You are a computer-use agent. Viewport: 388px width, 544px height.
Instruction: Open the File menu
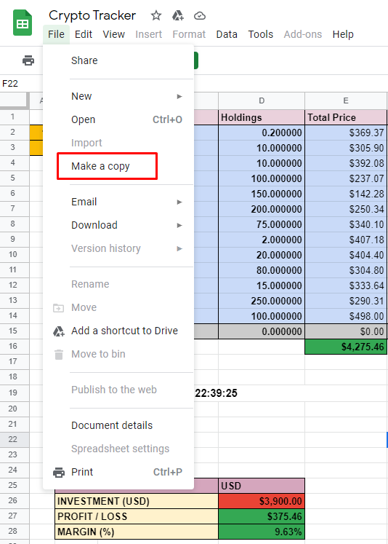pos(56,34)
